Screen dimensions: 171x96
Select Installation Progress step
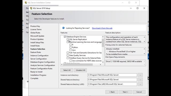pyautogui.click(x=38, y=75)
